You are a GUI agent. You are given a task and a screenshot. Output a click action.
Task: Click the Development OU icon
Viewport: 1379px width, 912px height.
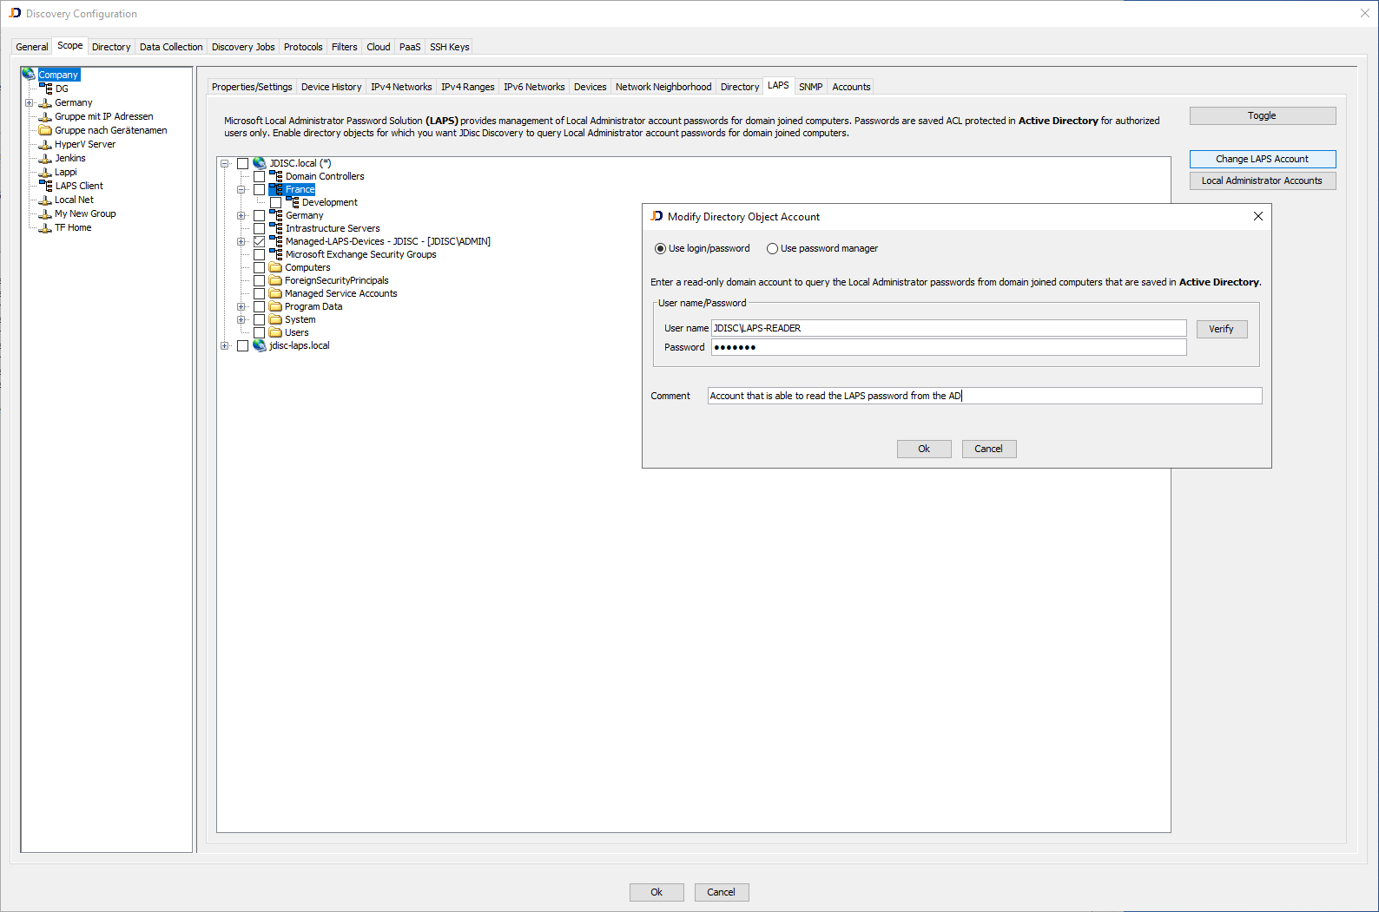tap(293, 202)
